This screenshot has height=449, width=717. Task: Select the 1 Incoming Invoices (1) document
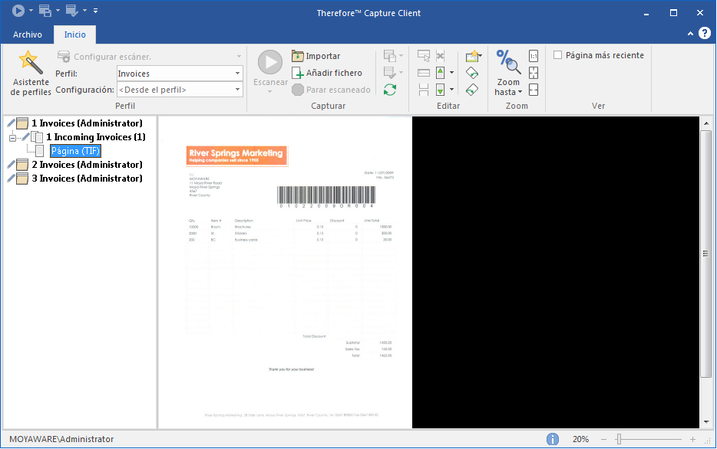click(95, 137)
